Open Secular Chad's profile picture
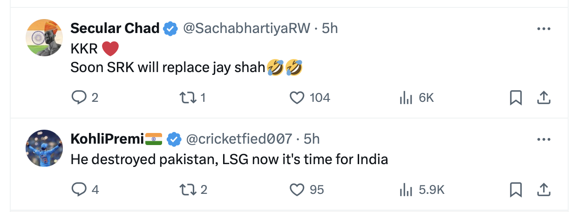The height and width of the screenshot is (212, 571). [45, 38]
